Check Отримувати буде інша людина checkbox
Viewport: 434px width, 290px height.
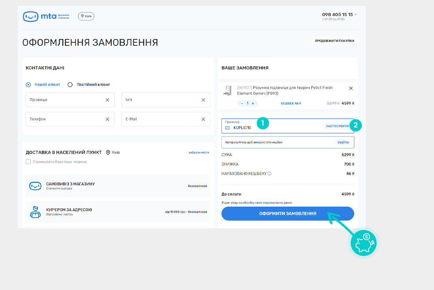pyautogui.click(x=28, y=161)
